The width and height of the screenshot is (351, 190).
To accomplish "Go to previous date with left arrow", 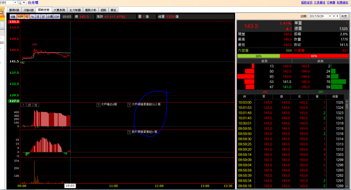I will (334, 16).
